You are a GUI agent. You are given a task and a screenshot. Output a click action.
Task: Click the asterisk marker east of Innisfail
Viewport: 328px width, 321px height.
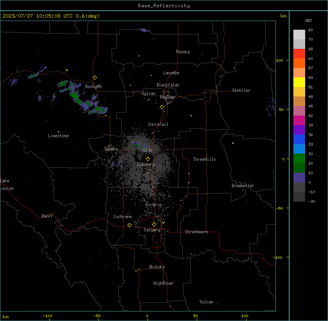coord(191,116)
